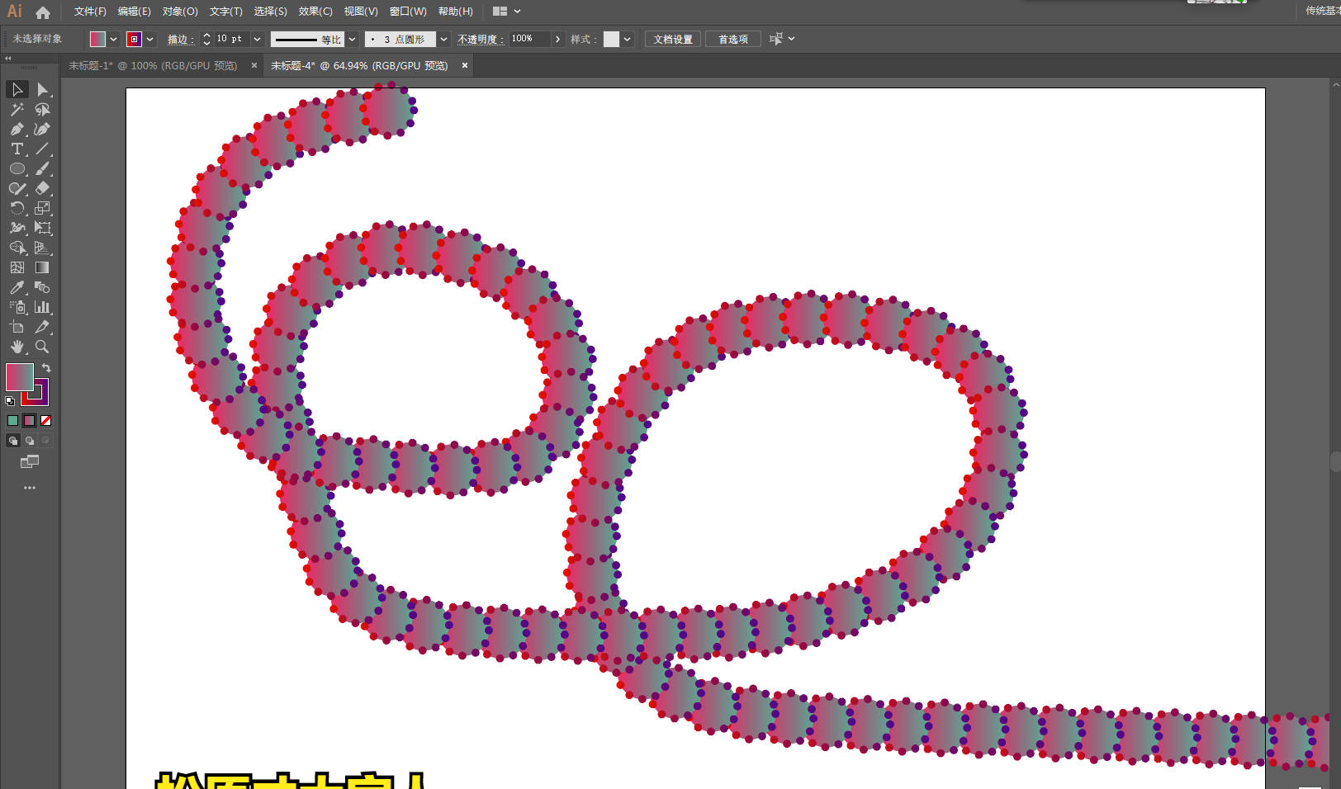Switch to the 未标题-1 document tab
Image resolution: width=1341 pixels, height=789 pixels.
152,66
